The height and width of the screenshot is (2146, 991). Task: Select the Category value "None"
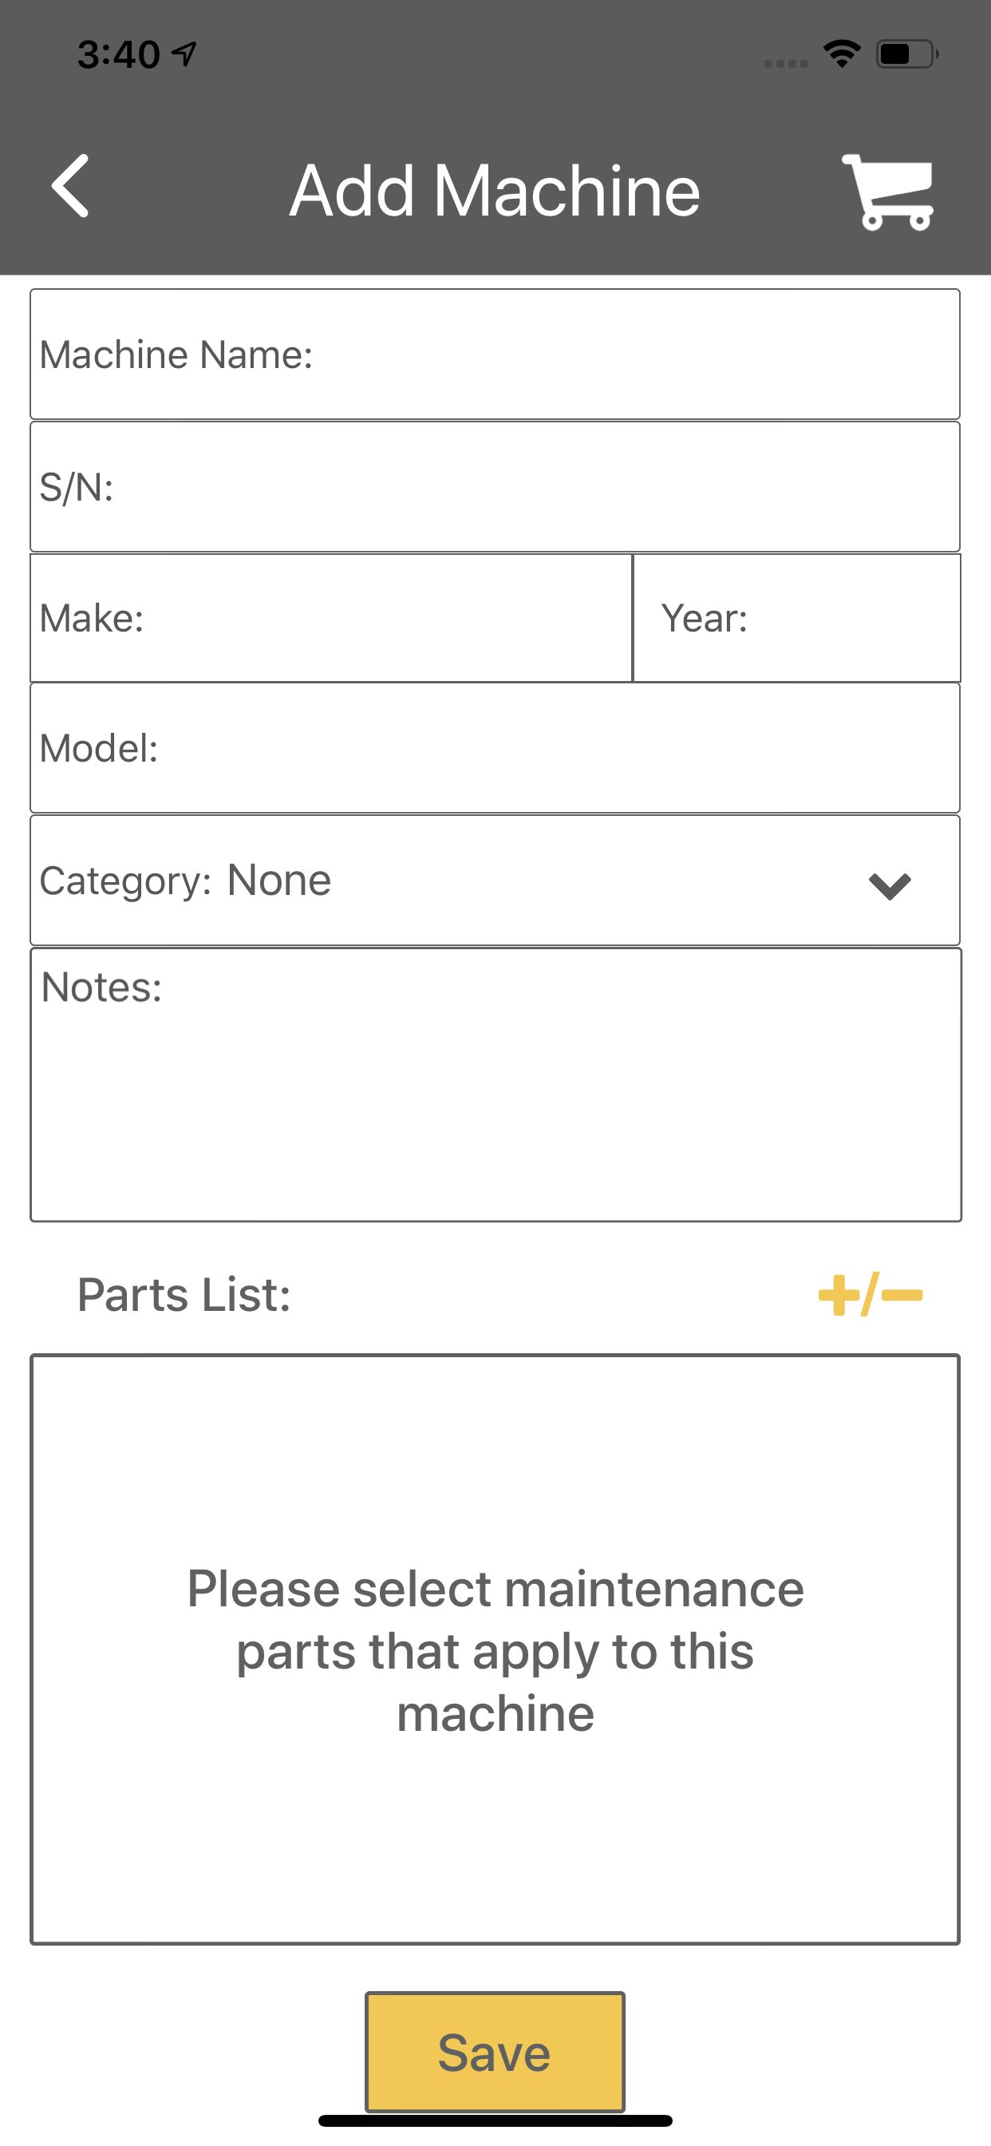coord(279,881)
